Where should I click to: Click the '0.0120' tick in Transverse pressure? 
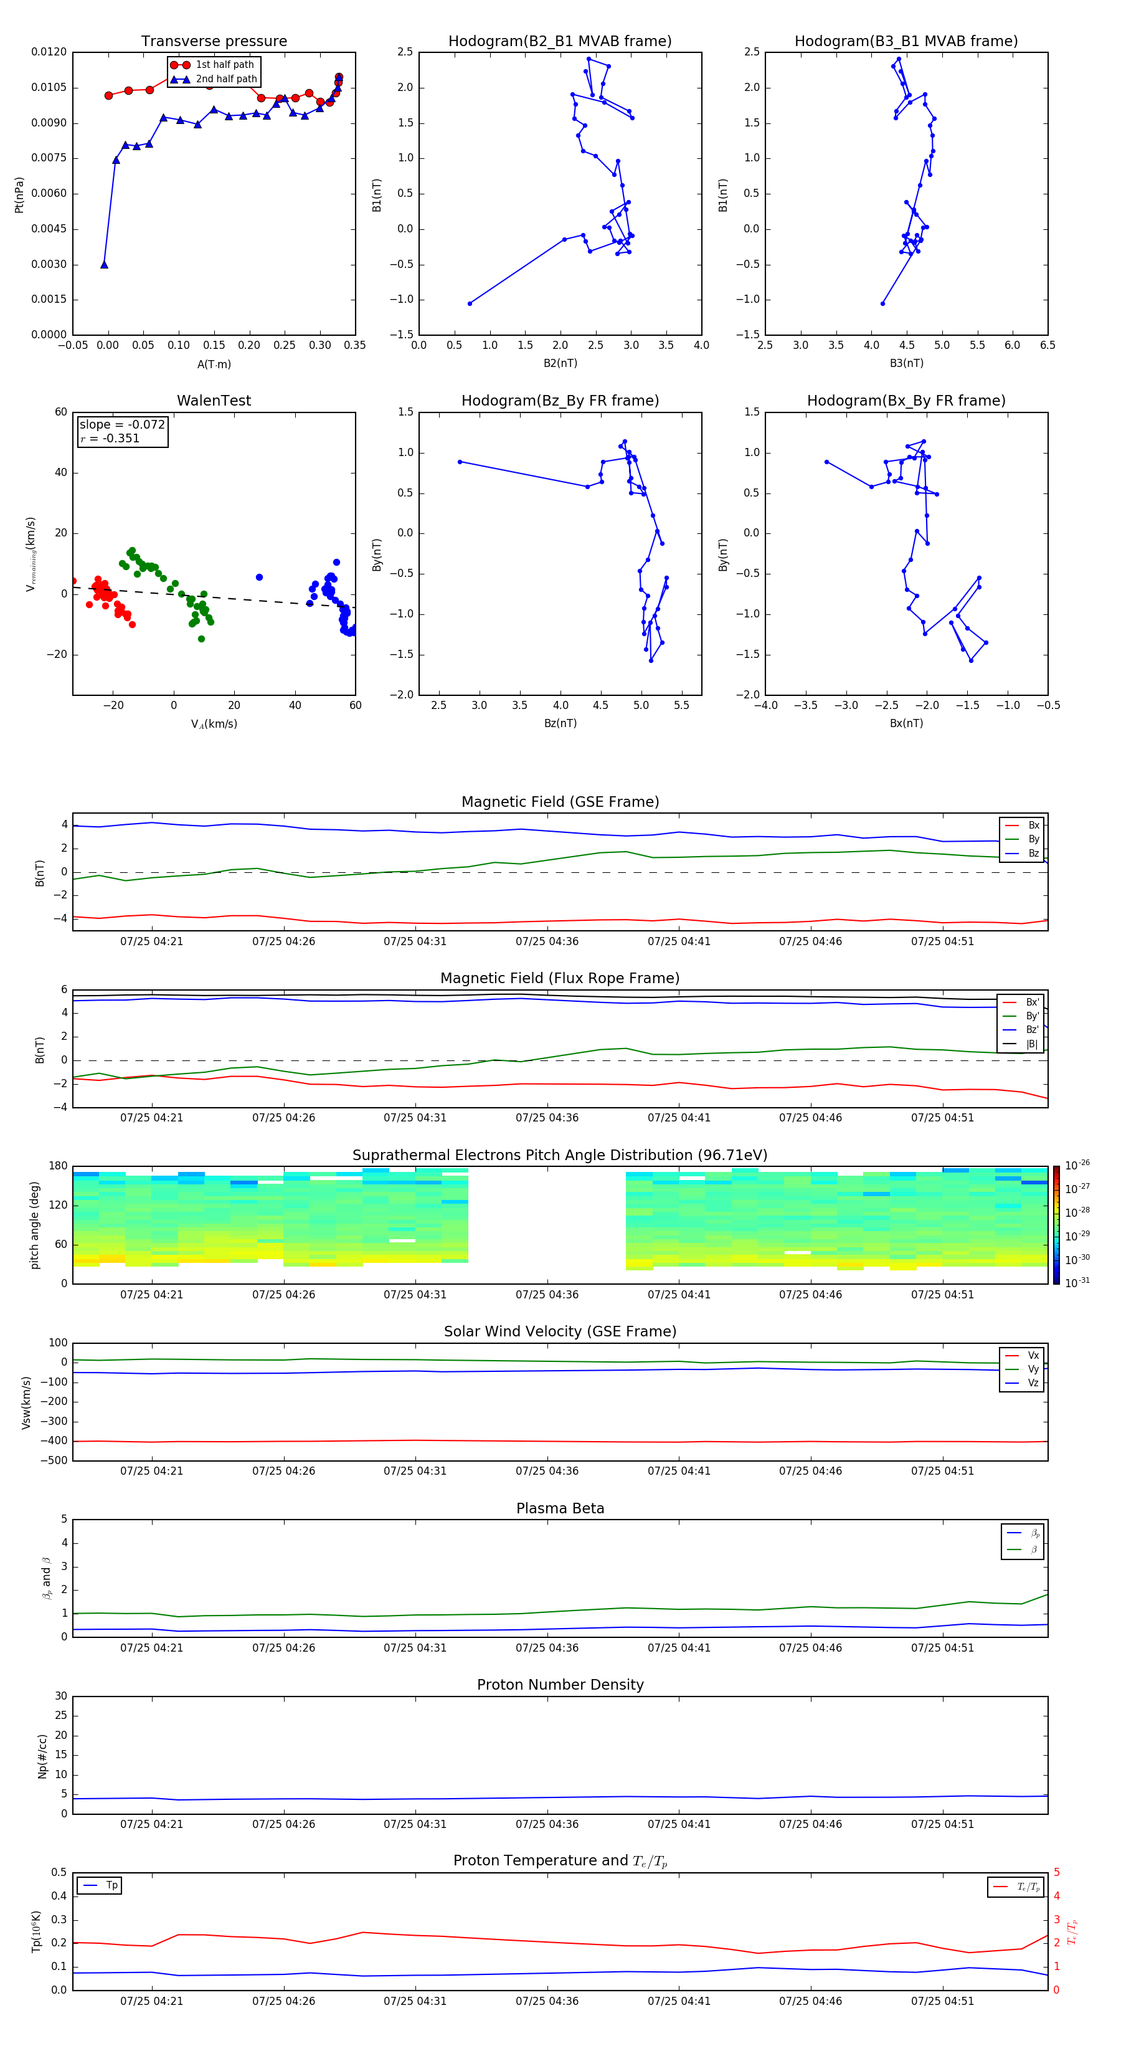pyautogui.click(x=49, y=52)
